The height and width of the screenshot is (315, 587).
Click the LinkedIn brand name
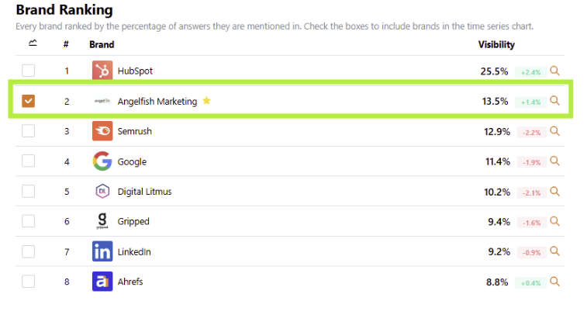pyautogui.click(x=134, y=251)
